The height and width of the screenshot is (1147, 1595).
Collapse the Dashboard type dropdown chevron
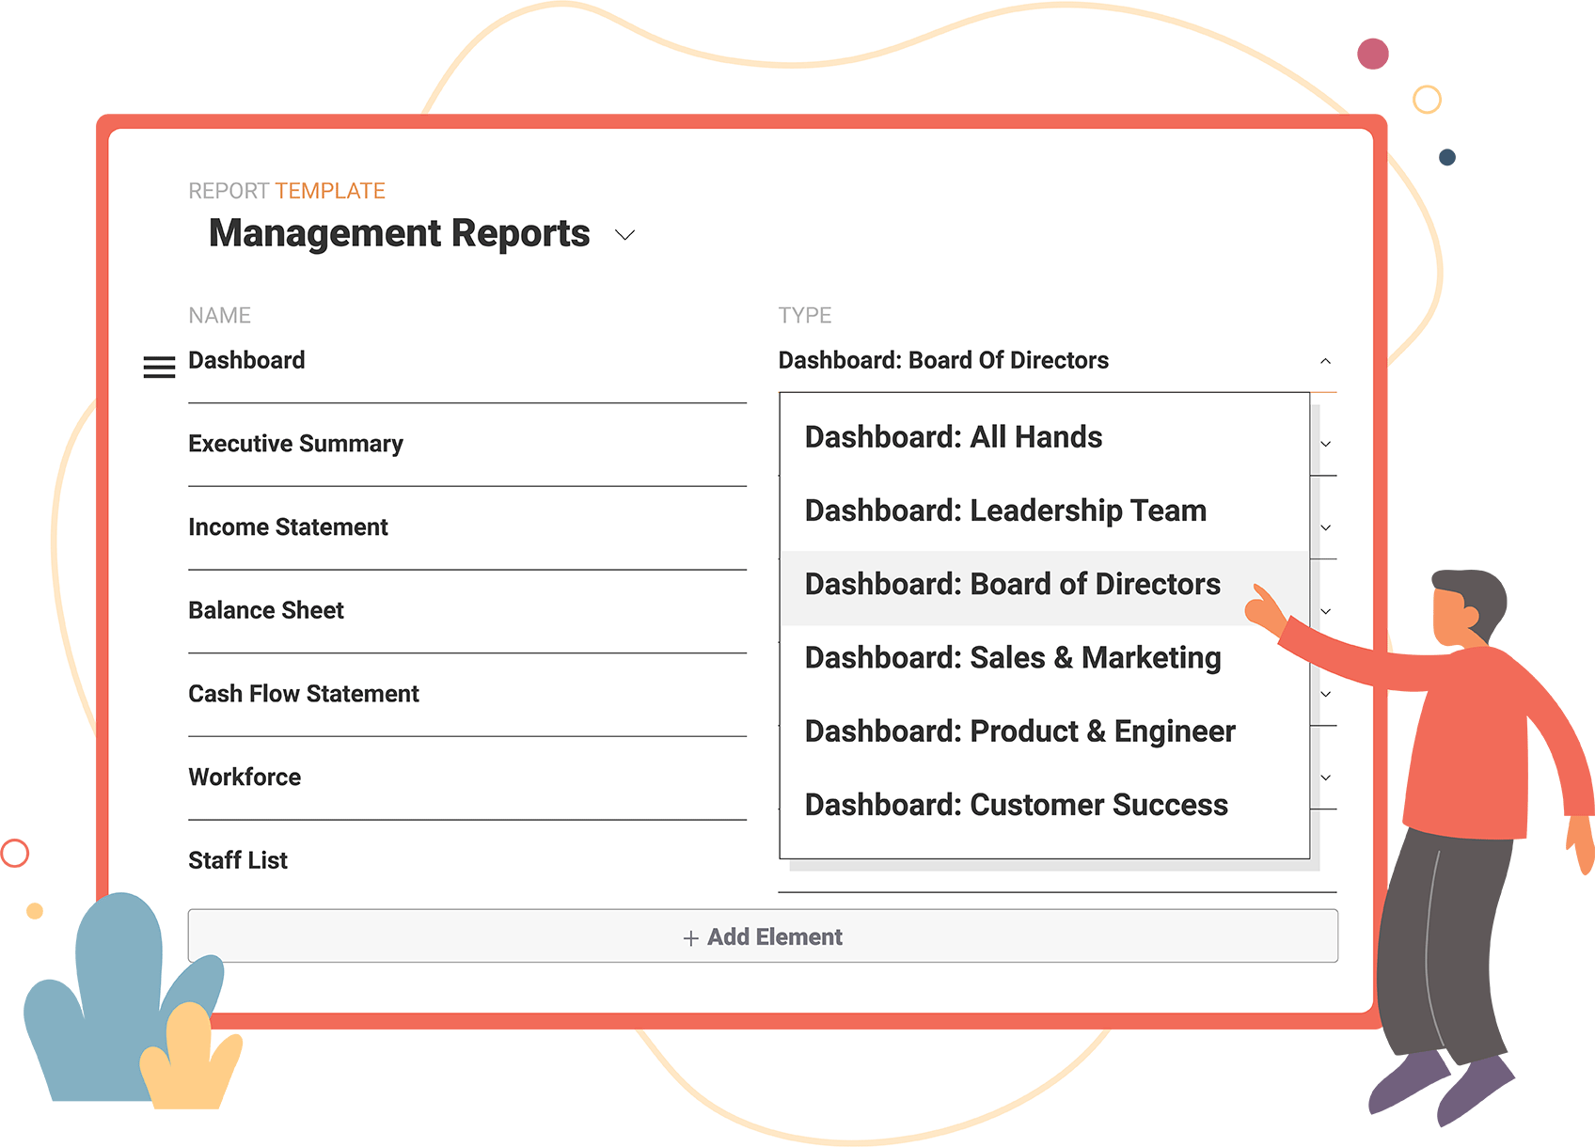[x=1325, y=361]
